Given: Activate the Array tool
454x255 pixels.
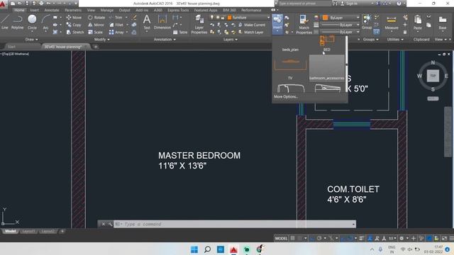Looking at the screenshot, I should pyautogui.click(x=116, y=32).
